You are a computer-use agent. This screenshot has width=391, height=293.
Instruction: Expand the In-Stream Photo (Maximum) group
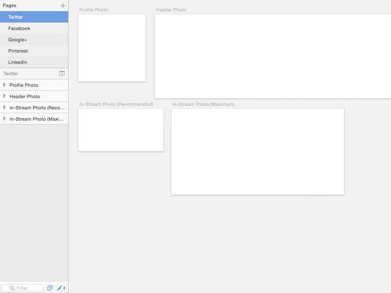[x=5, y=119]
